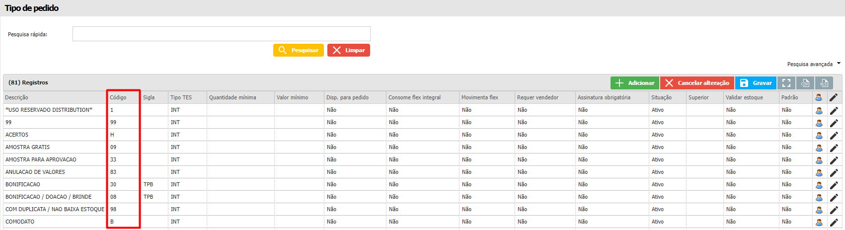Edit the ACERTOS row with pencil
The height and width of the screenshot is (230, 845).
pos(834,135)
